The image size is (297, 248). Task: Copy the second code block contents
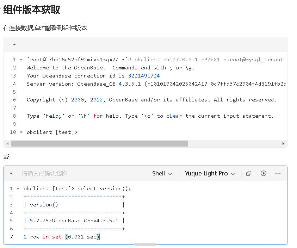click(249, 173)
